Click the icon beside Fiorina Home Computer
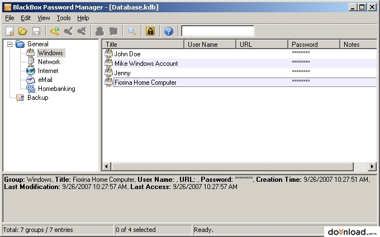 108,82
